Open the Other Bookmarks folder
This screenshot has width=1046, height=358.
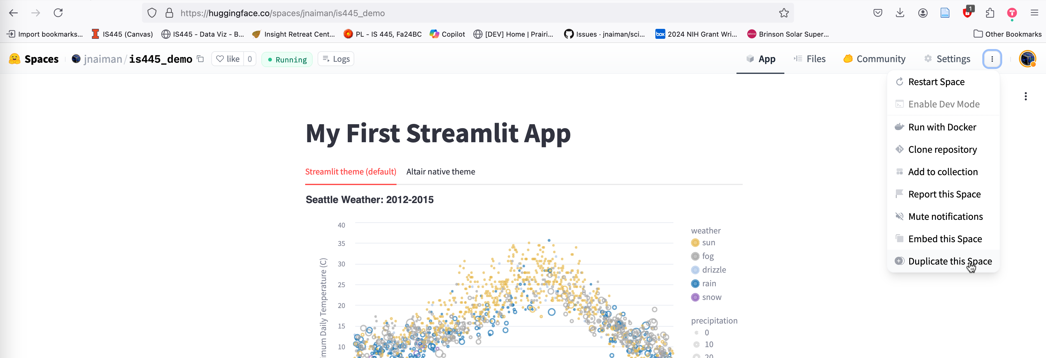click(1007, 34)
